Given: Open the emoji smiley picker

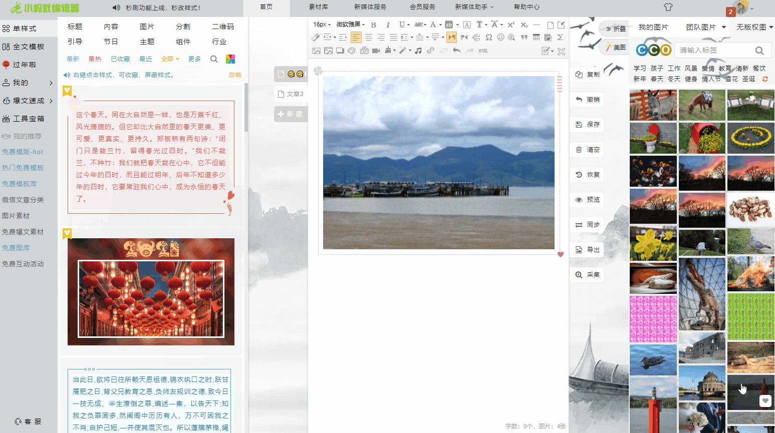Looking at the screenshot, I should pyautogui.click(x=500, y=37).
